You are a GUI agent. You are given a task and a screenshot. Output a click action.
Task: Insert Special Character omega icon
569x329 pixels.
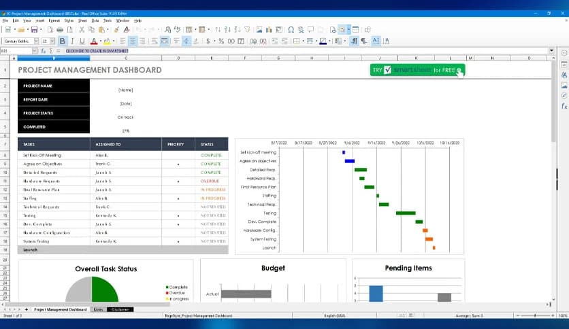tap(291, 30)
